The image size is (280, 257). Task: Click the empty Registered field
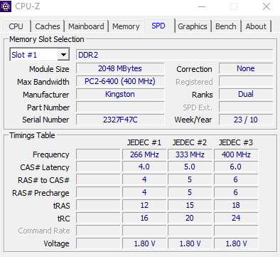tap(246, 81)
